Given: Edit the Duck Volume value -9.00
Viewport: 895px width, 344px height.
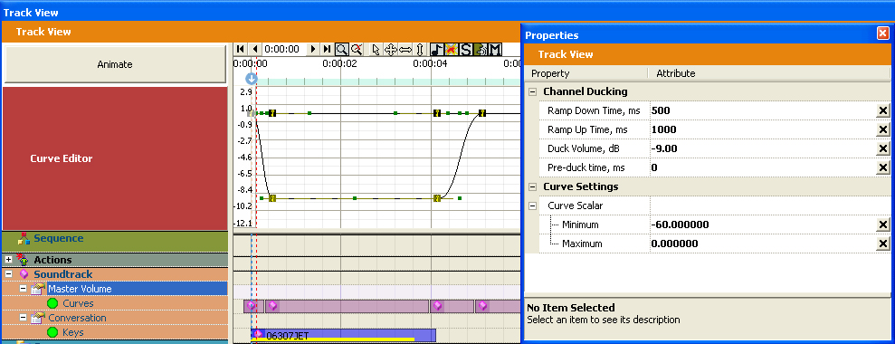Looking at the screenshot, I should 763,148.
